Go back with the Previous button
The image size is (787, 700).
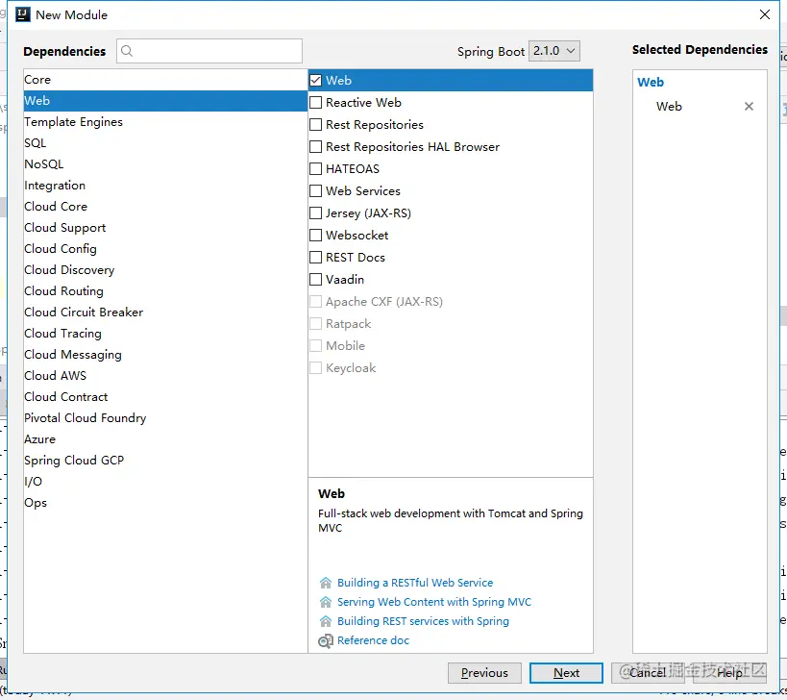tap(484, 673)
